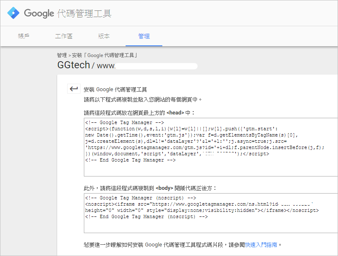Click the 請將這段程式碼放在網頁最上方的 <head> 中 instruction
The width and height of the screenshot is (338, 256).
pyautogui.click(x=139, y=113)
